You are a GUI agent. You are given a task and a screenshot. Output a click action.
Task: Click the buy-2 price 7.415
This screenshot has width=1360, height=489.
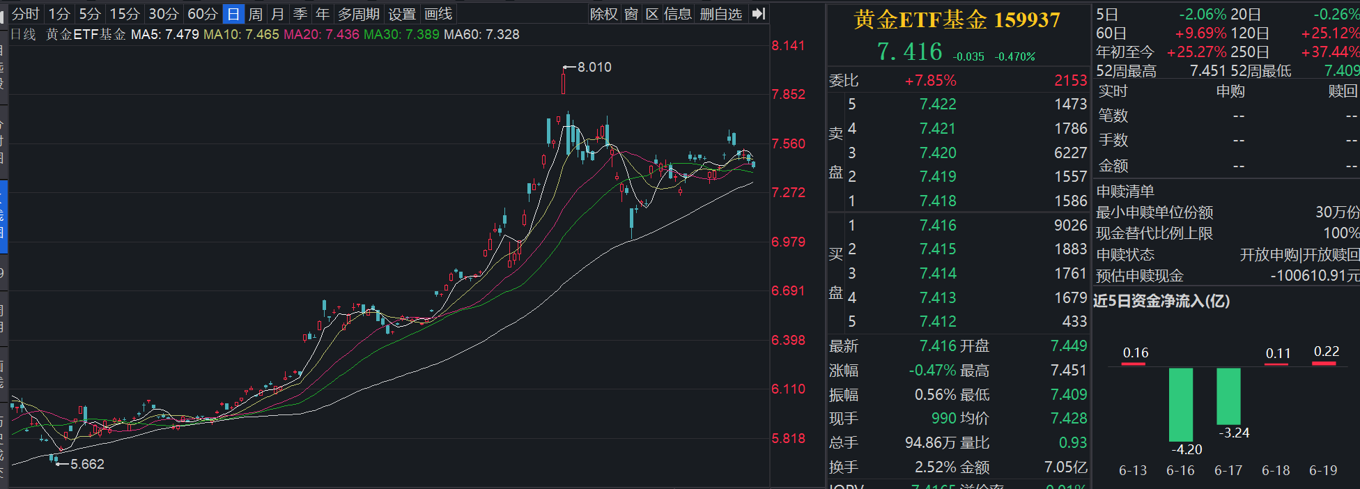[938, 249]
